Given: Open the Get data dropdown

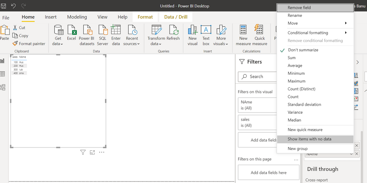Looking at the screenshot, I should click(x=58, y=35).
